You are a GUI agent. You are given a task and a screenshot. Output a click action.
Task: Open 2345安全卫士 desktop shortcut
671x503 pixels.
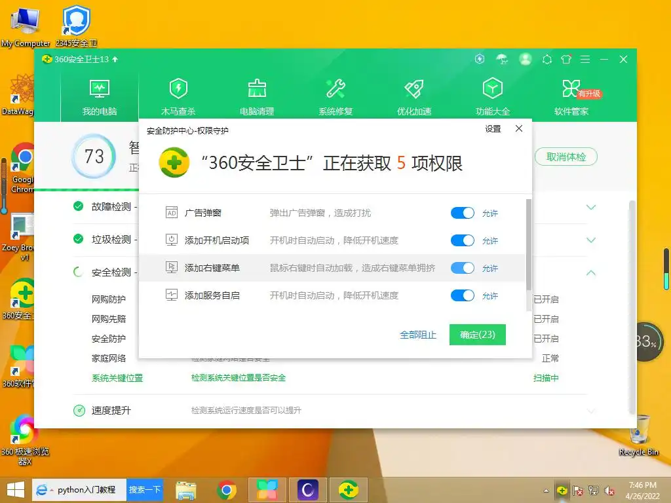76,26
